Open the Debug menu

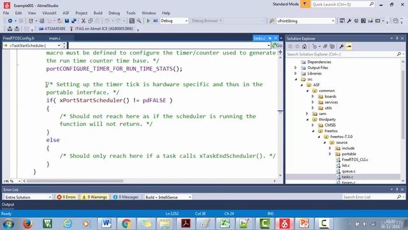[x=114, y=13]
